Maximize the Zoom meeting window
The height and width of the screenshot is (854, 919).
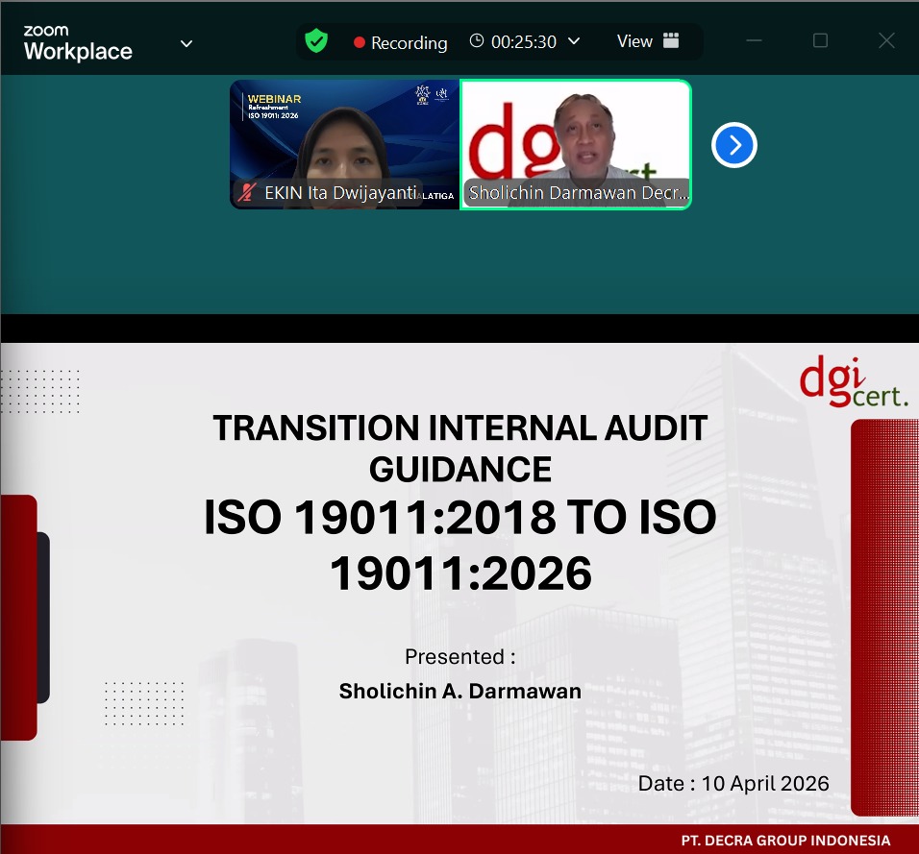tap(821, 40)
